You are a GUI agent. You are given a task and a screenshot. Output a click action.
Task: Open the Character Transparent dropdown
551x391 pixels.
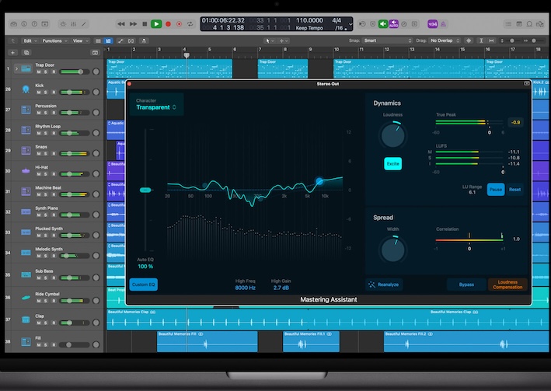pyautogui.click(x=156, y=107)
